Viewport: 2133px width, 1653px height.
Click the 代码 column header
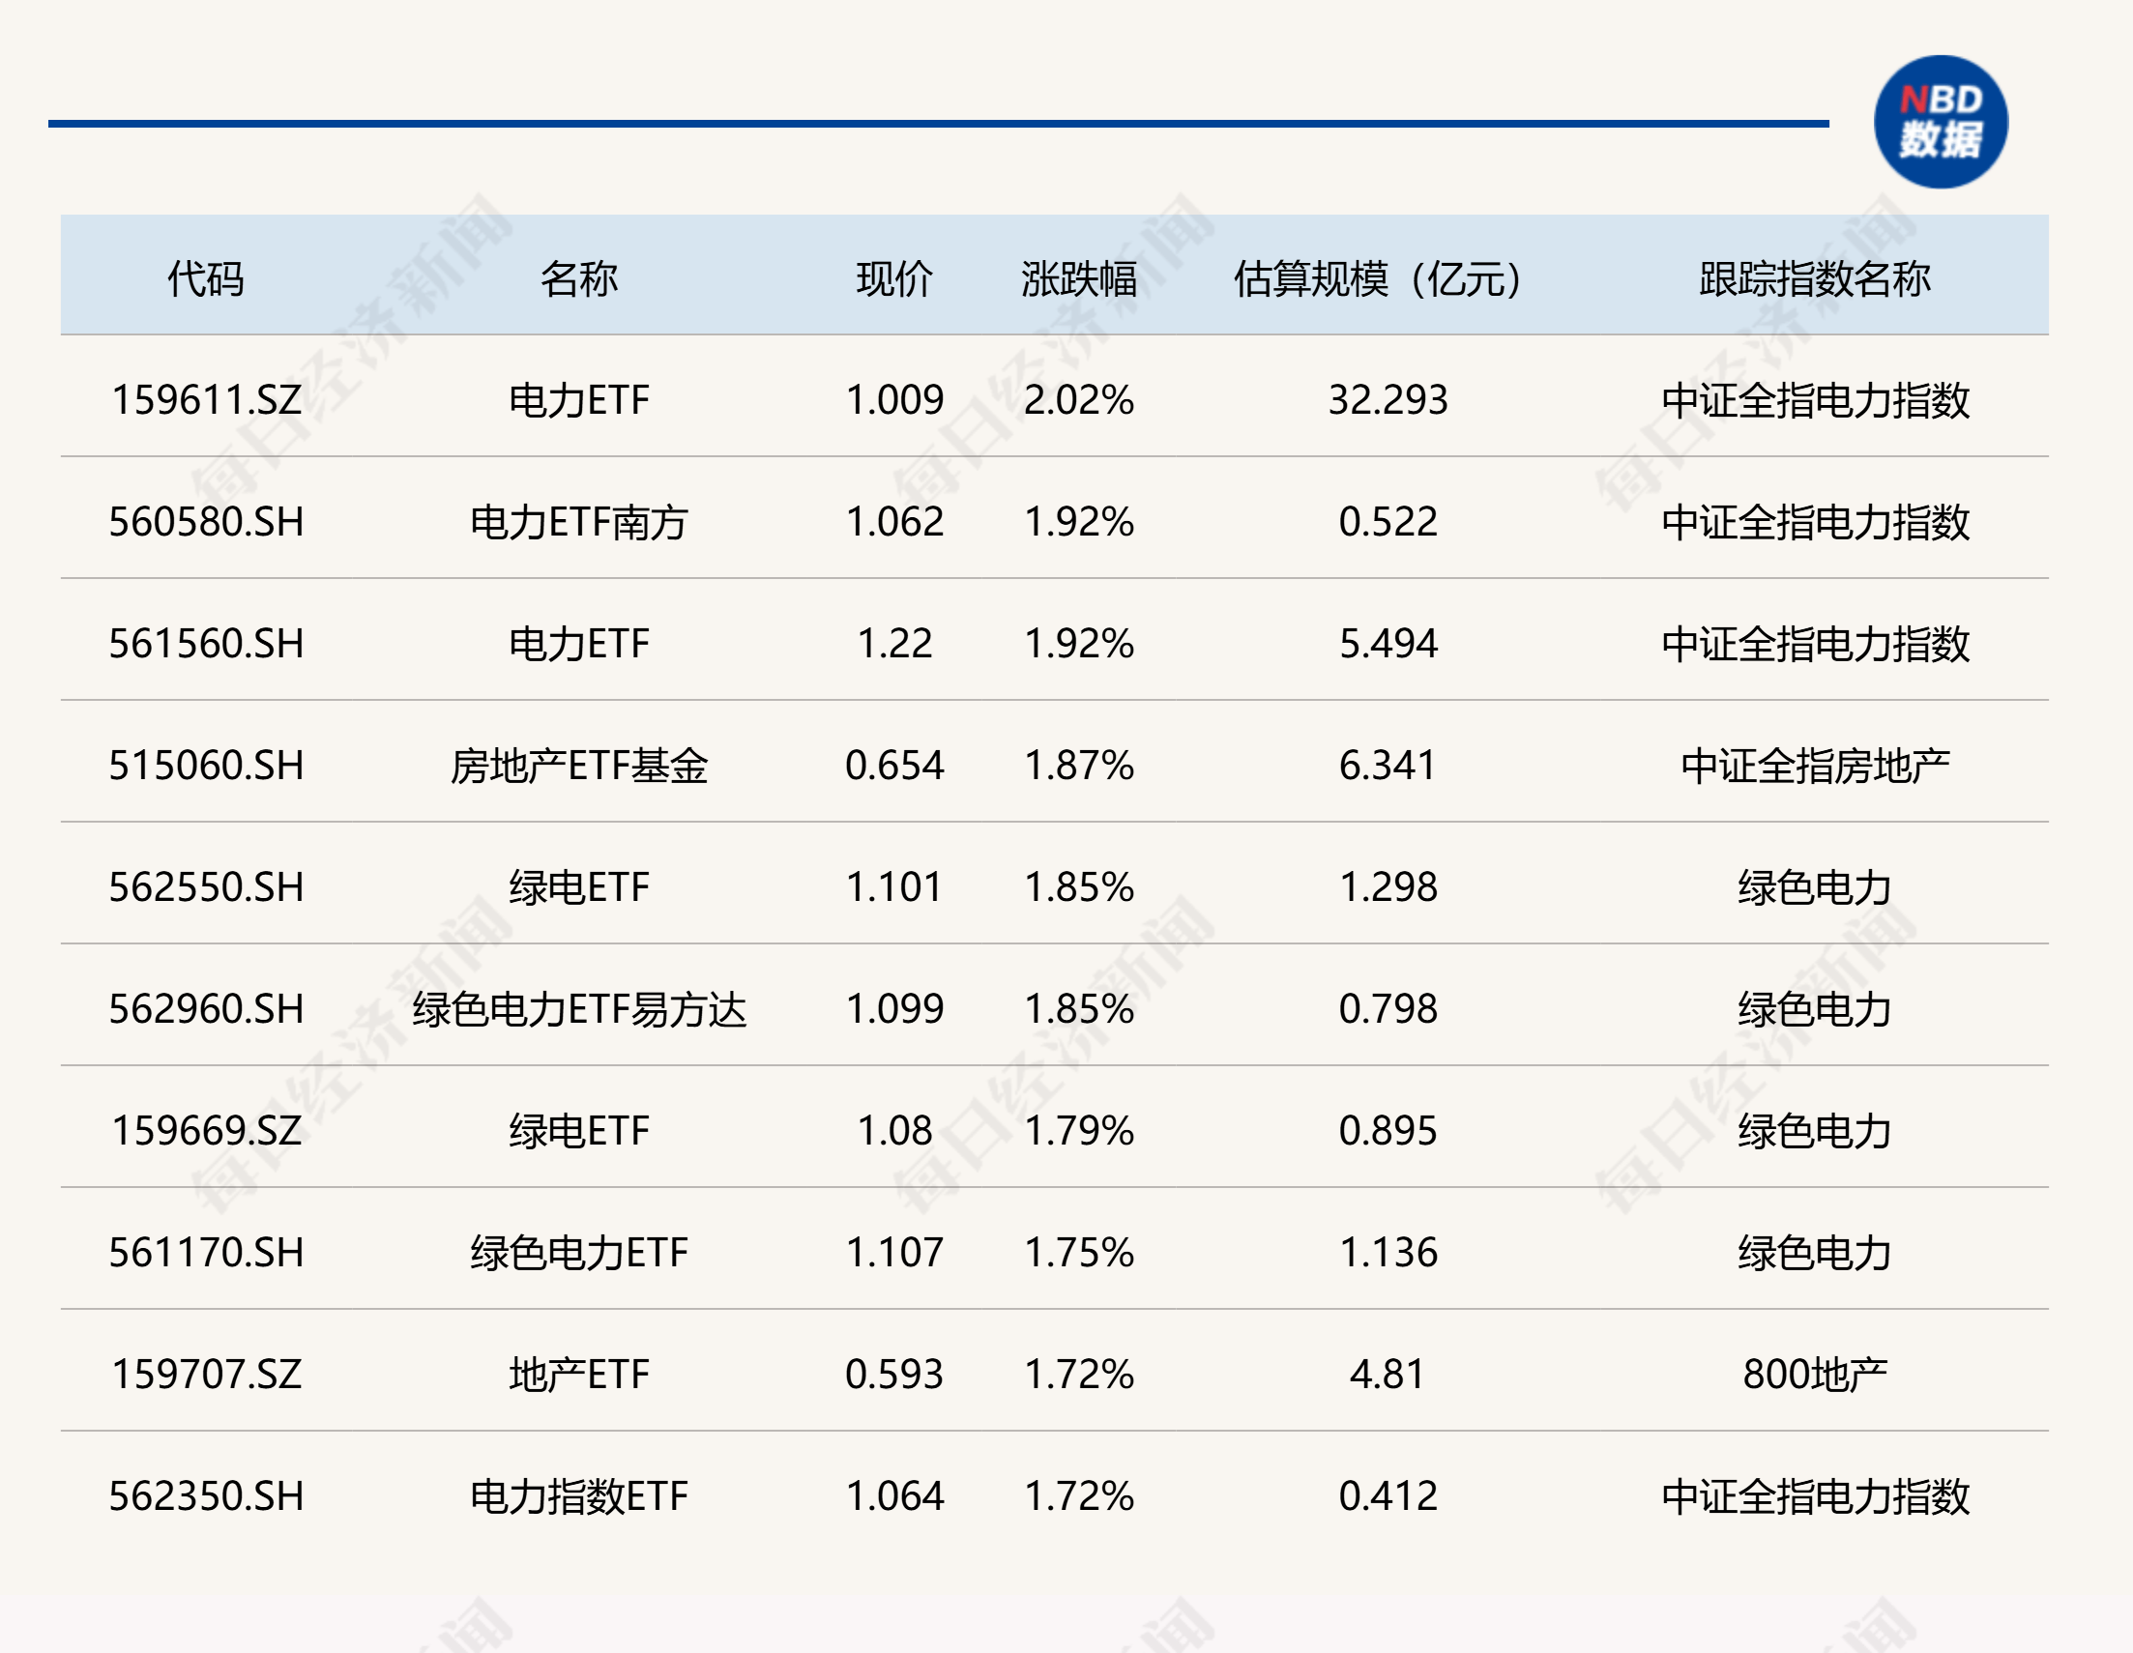tap(206, 278)
